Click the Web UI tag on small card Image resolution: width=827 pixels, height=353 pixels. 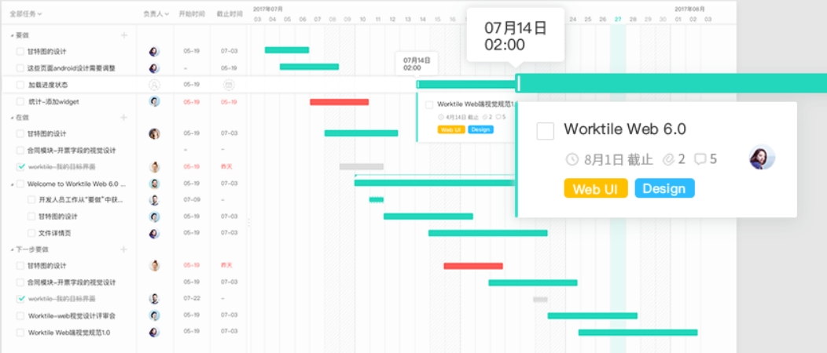(x=451, y=129)
